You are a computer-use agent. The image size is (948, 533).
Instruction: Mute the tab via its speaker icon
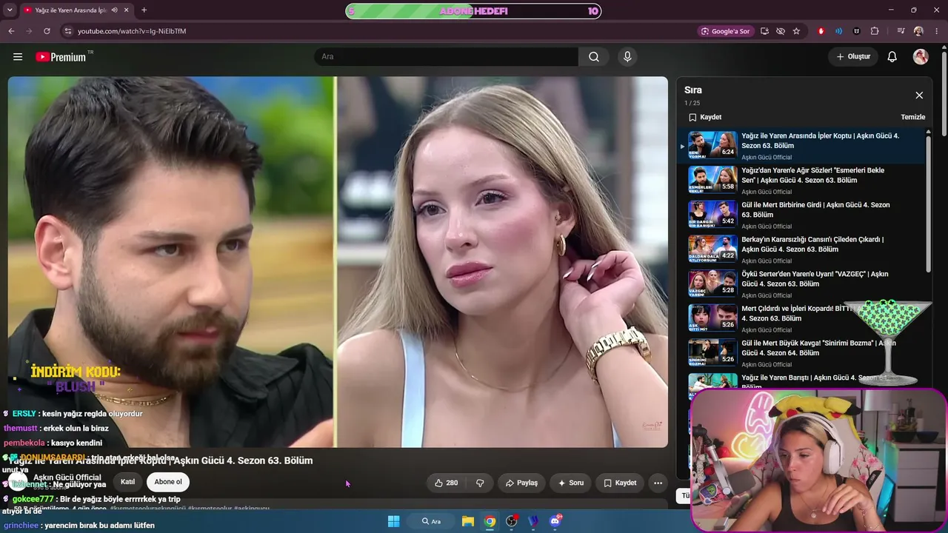[115, 10]
